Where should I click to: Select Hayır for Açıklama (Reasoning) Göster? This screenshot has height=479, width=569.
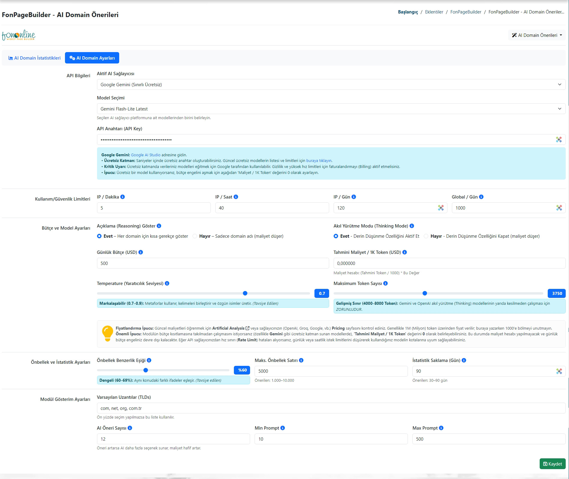coord(195,236)
